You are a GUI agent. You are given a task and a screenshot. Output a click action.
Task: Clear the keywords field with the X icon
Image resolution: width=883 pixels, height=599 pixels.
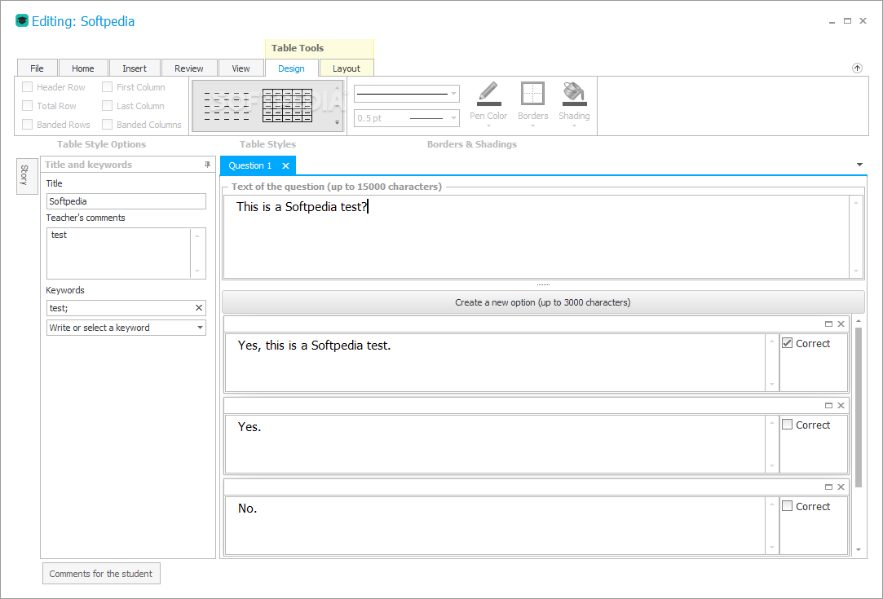coord(199,308)
